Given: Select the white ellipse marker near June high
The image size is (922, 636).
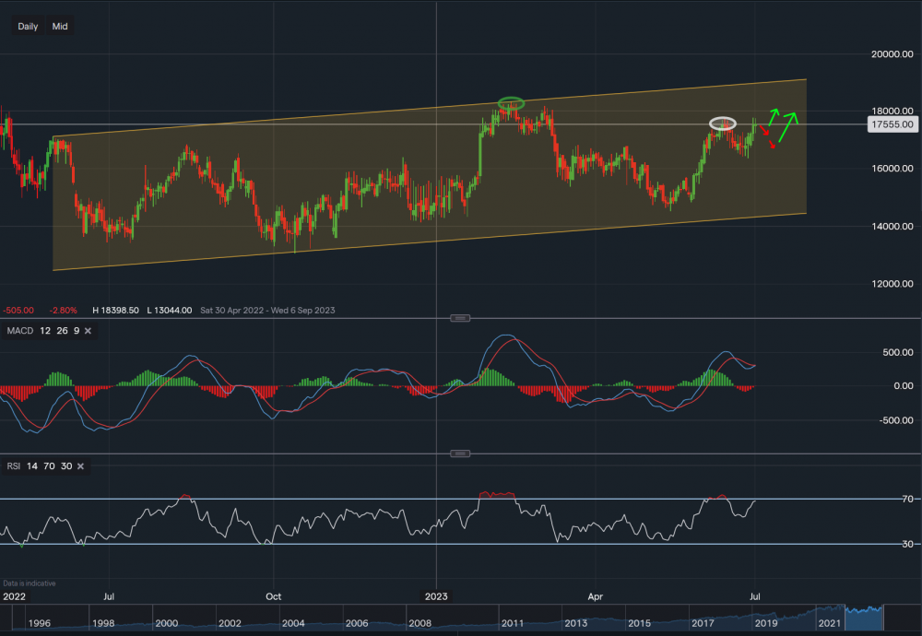Looking at the screenshot, I should [x=722, y=123].
